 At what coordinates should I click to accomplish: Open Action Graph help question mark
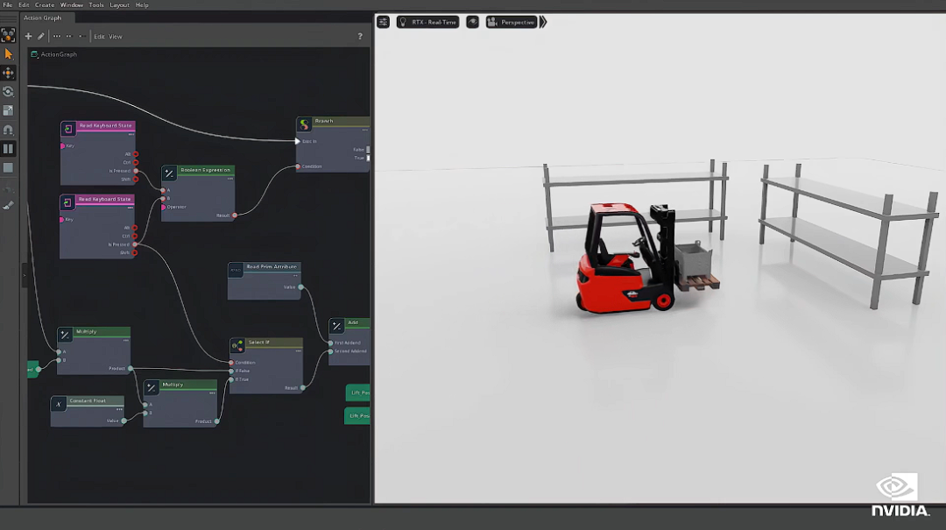click(x=360, y=36)
